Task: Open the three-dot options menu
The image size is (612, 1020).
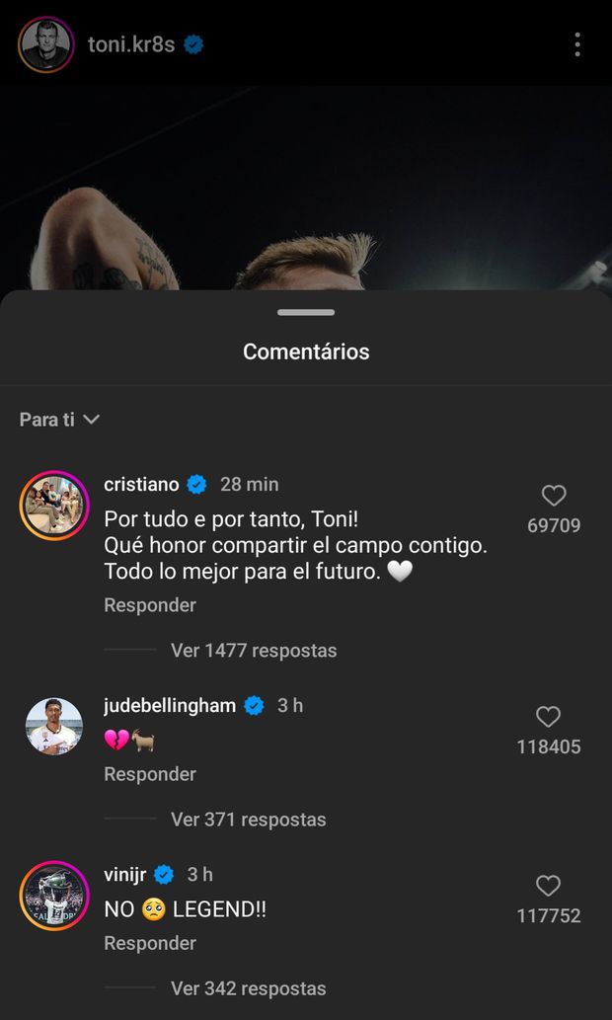Action: click(577, 44)
